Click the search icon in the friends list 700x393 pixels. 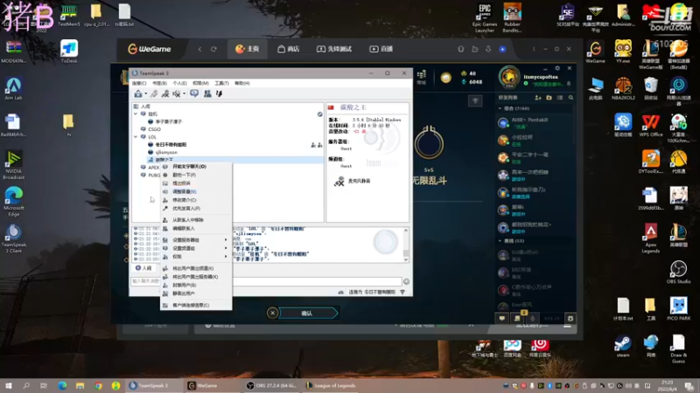571,98
